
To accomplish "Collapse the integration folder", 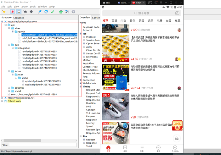I will coord(13,48).
